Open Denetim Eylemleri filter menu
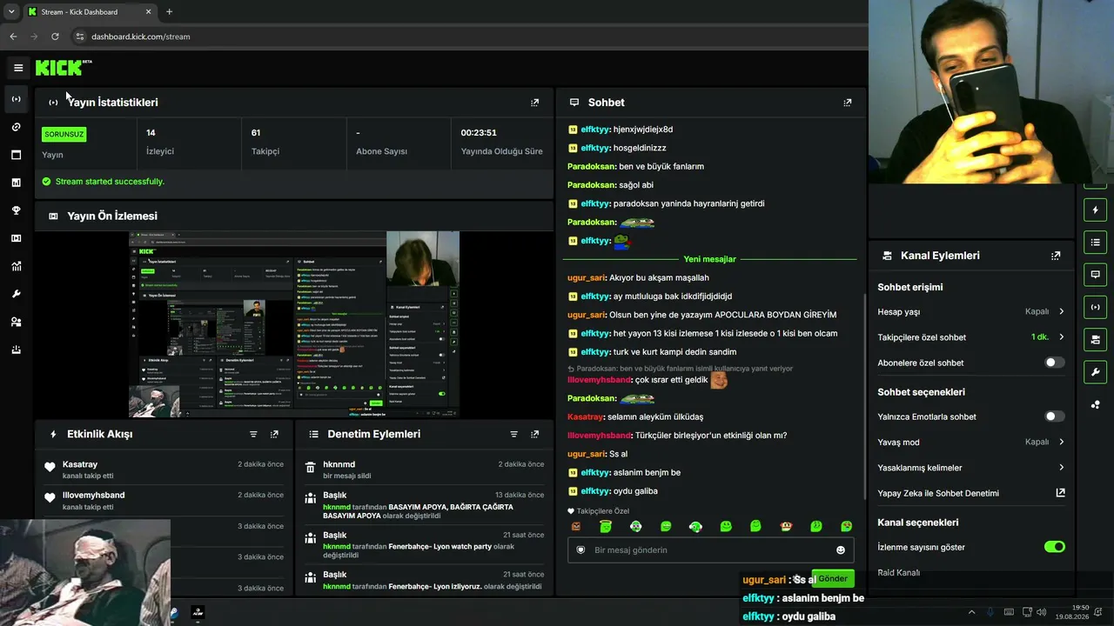Screen dimensions: 1114x626 pos(513,434)
